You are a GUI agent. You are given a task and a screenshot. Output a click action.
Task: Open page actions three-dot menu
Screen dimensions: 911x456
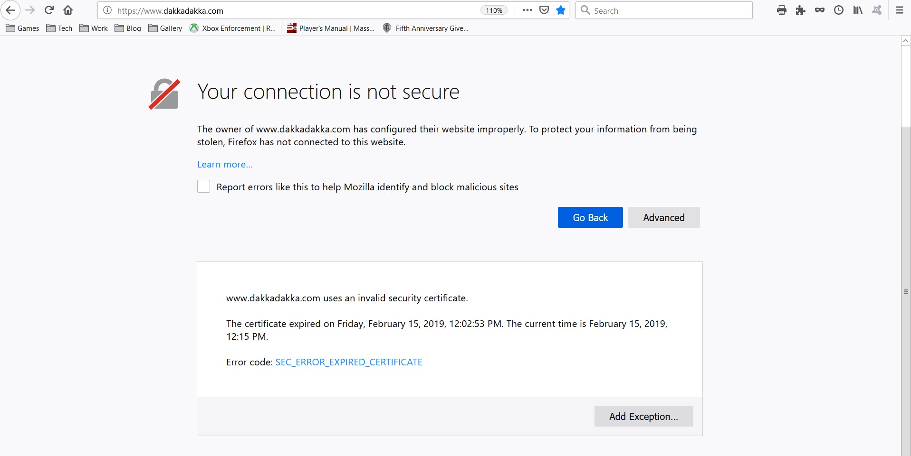[x=527, y=10]
